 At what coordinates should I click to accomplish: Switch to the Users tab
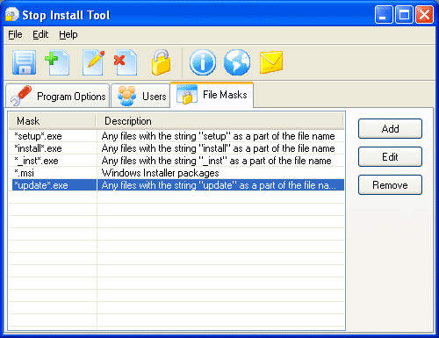(140, 96)
